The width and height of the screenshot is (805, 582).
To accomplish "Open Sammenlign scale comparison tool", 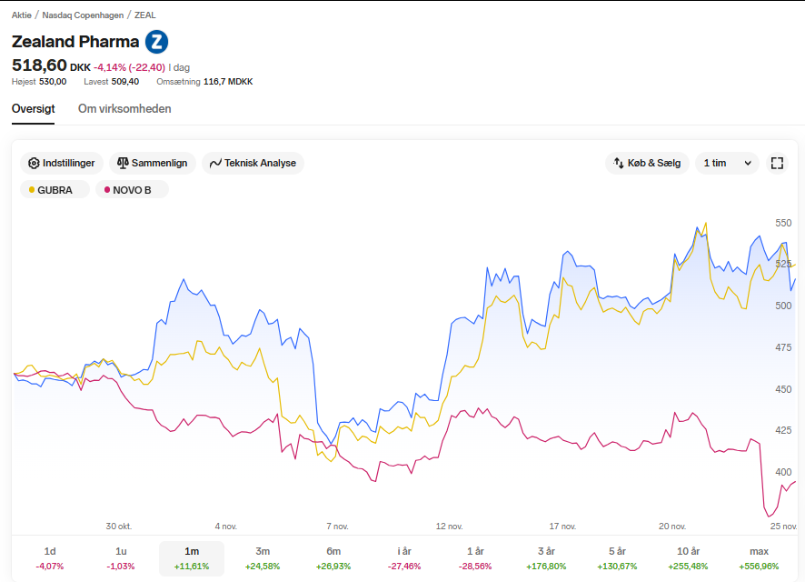I will [x=153, y=164].
